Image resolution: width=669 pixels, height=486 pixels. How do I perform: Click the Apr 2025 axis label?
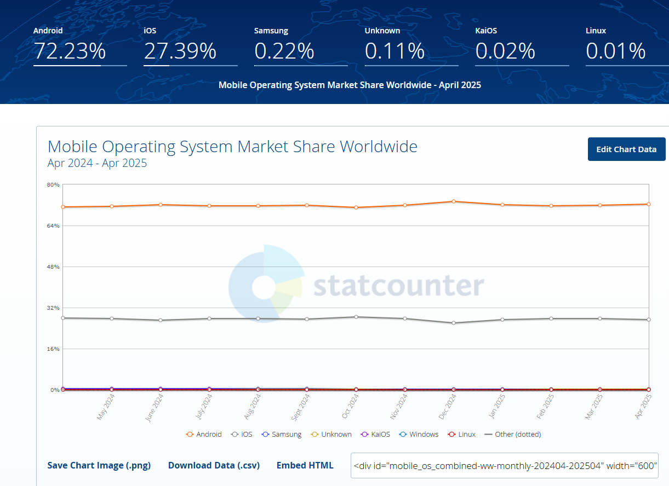pos(643,407)
